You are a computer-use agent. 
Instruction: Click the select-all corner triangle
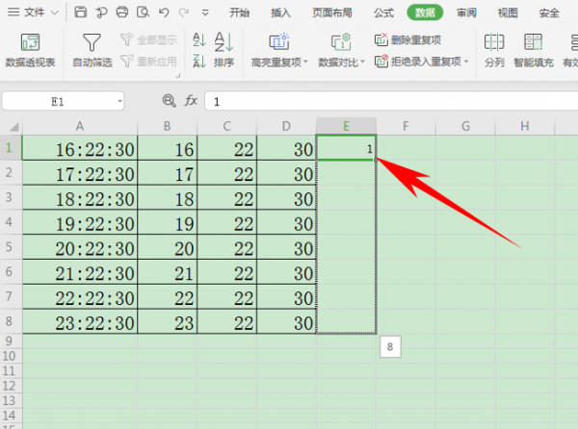pyautogui.click(x=13, y=127)
